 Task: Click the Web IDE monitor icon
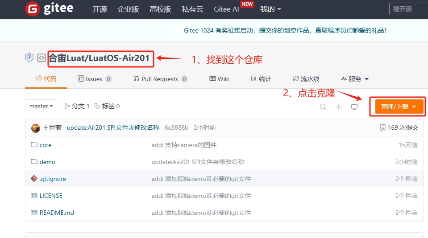(x=354, y=107)
